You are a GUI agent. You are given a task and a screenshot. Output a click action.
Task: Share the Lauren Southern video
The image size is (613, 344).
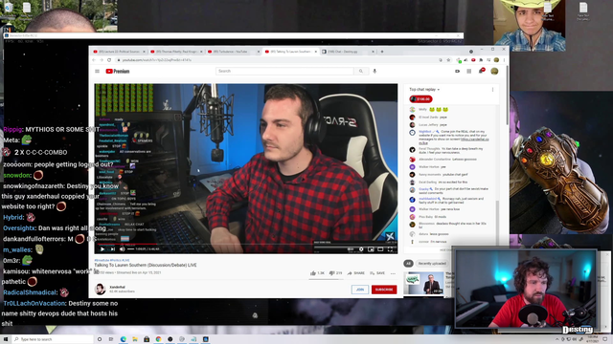(355, 273)
